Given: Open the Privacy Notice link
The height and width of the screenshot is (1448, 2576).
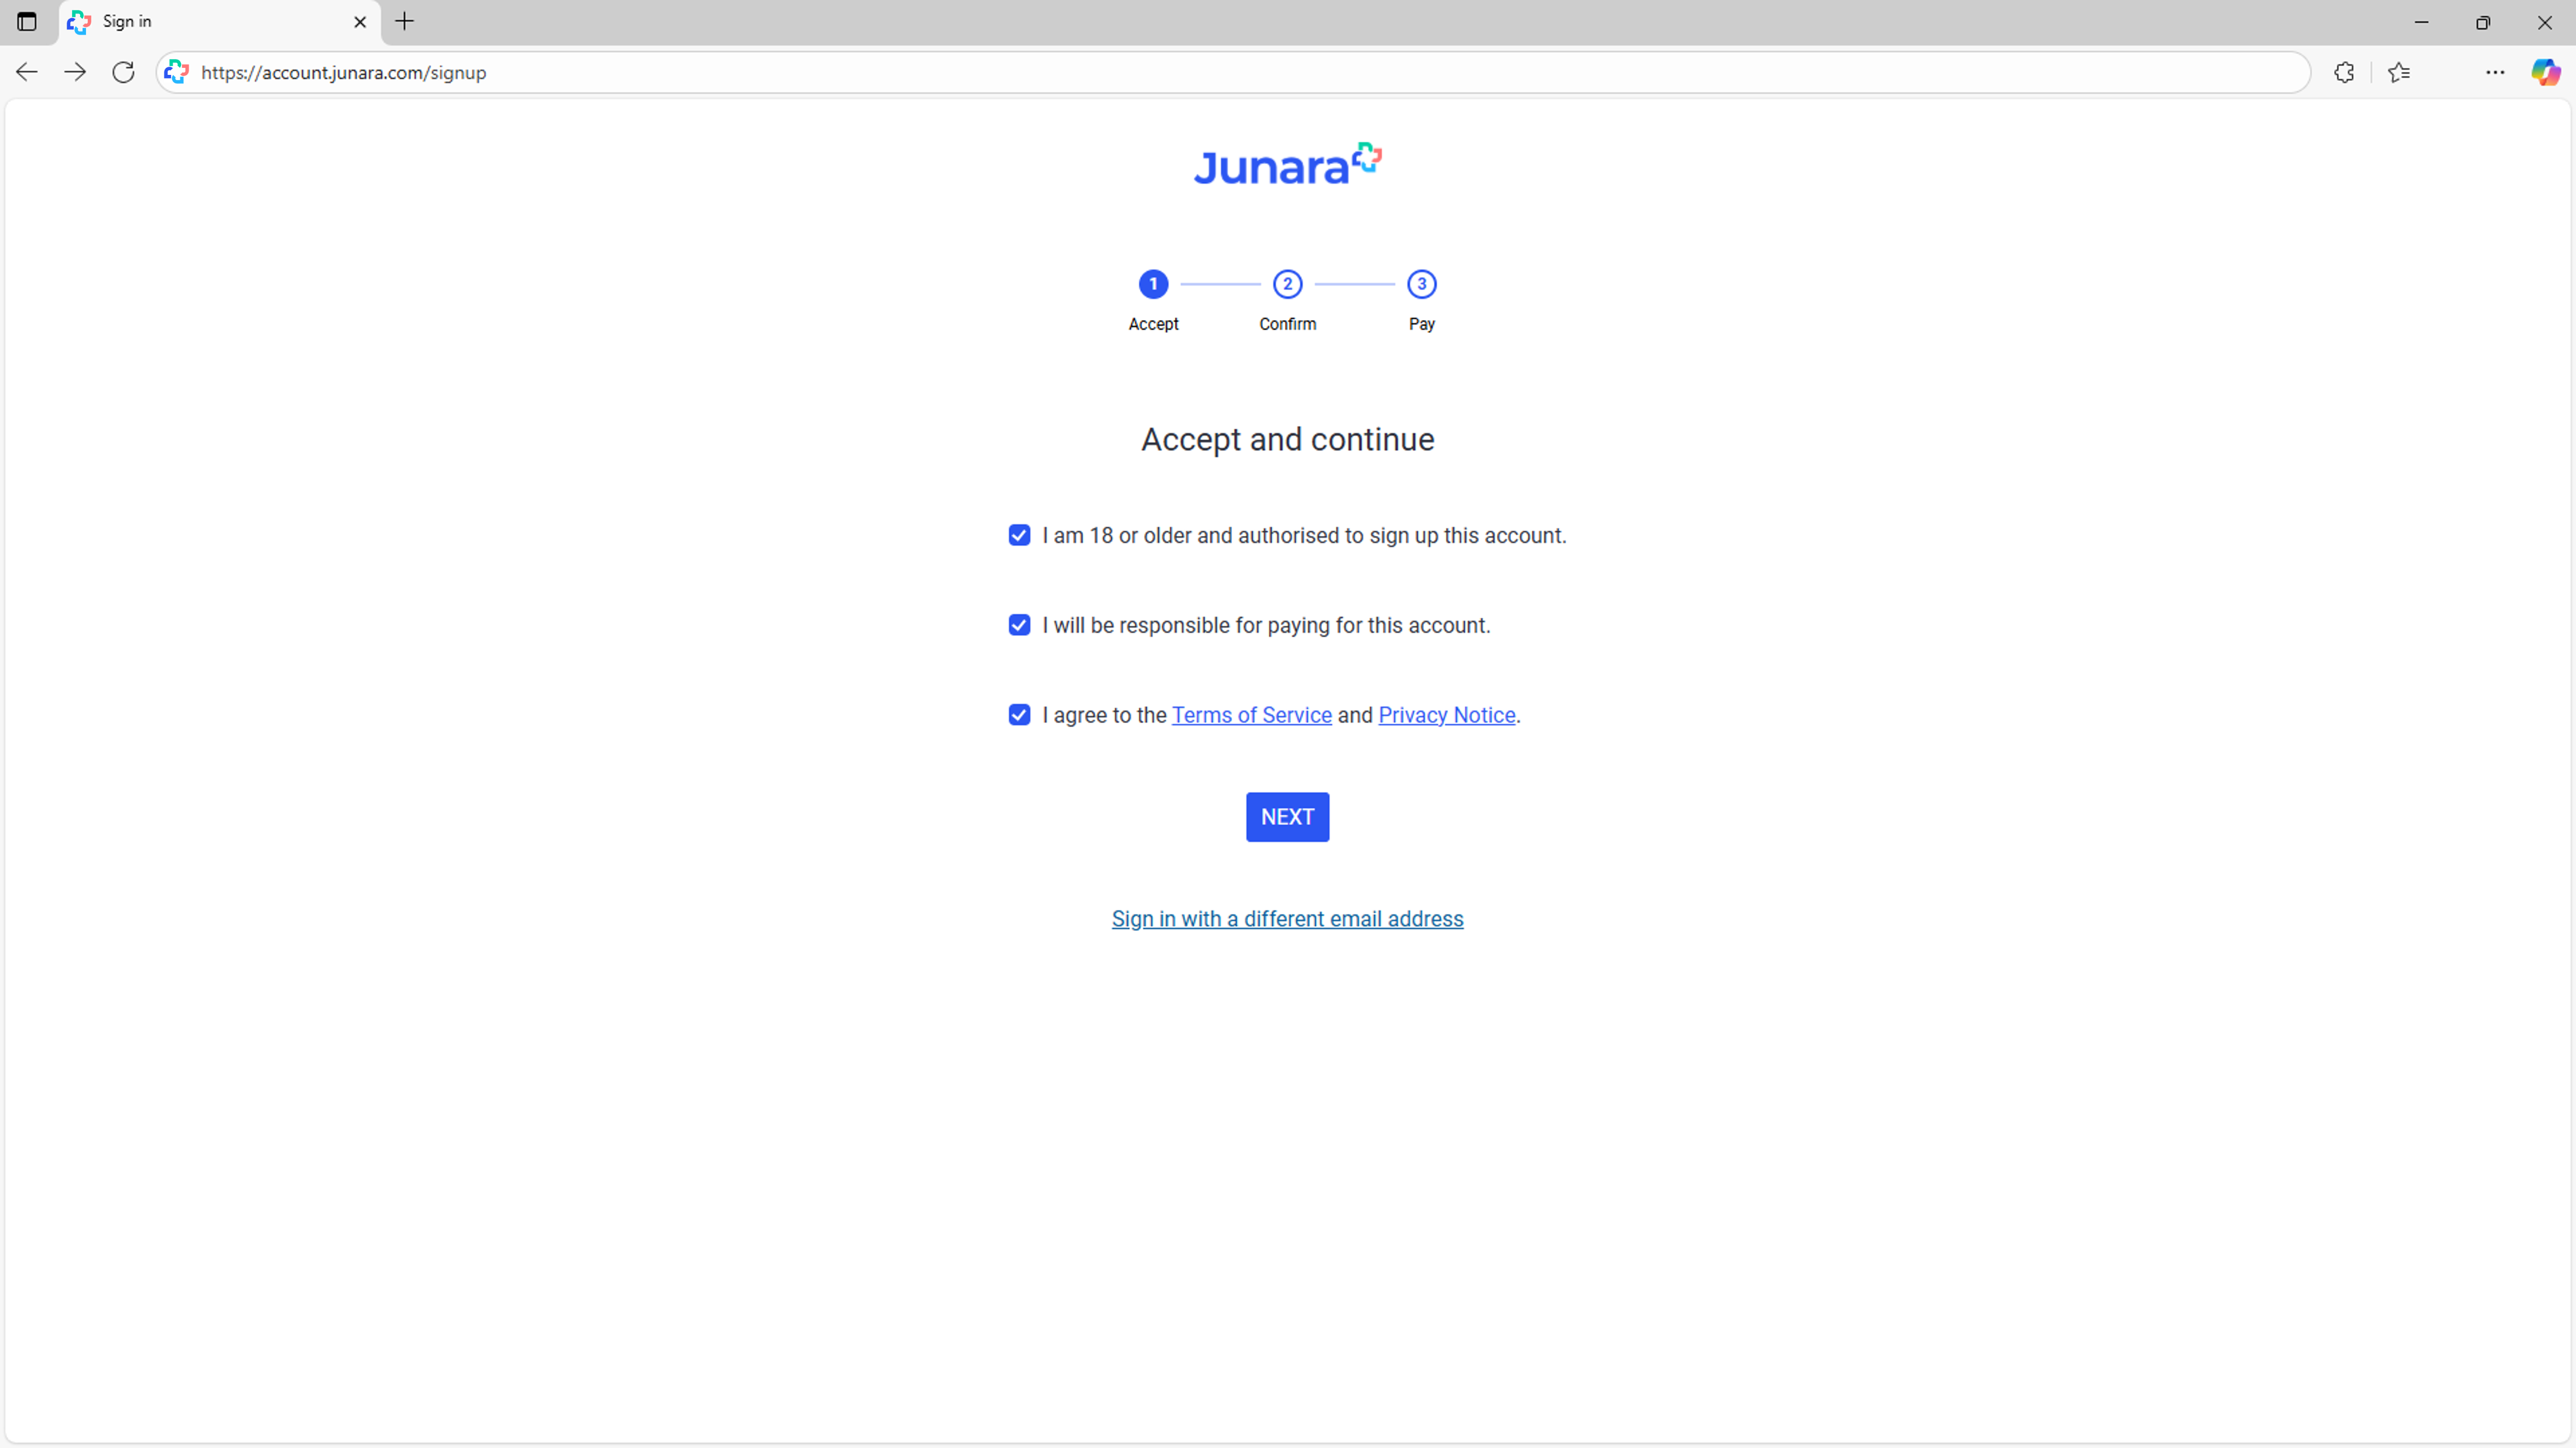Looking at the screenshot, I should (x=1446, y=716).
